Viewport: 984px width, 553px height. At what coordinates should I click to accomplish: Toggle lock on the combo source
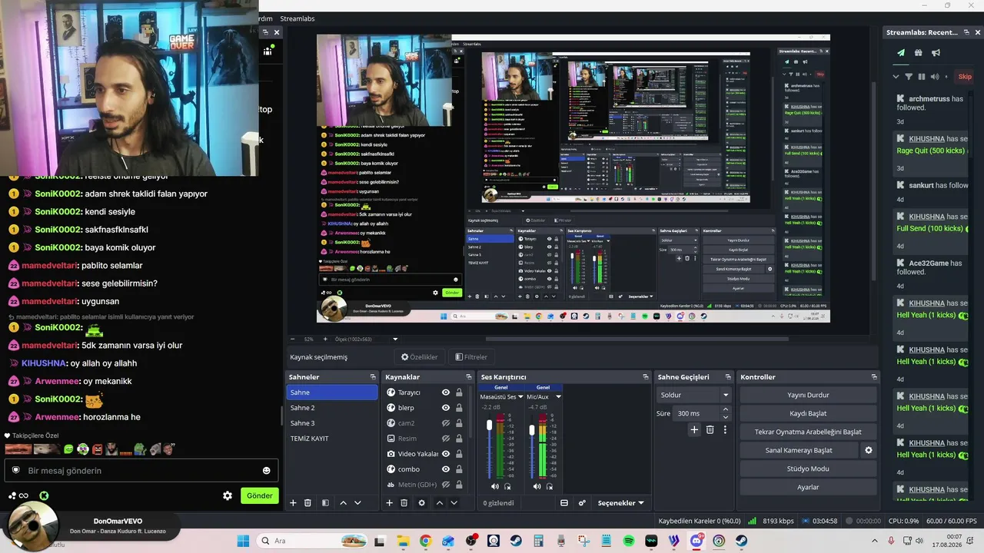(459, 469)
